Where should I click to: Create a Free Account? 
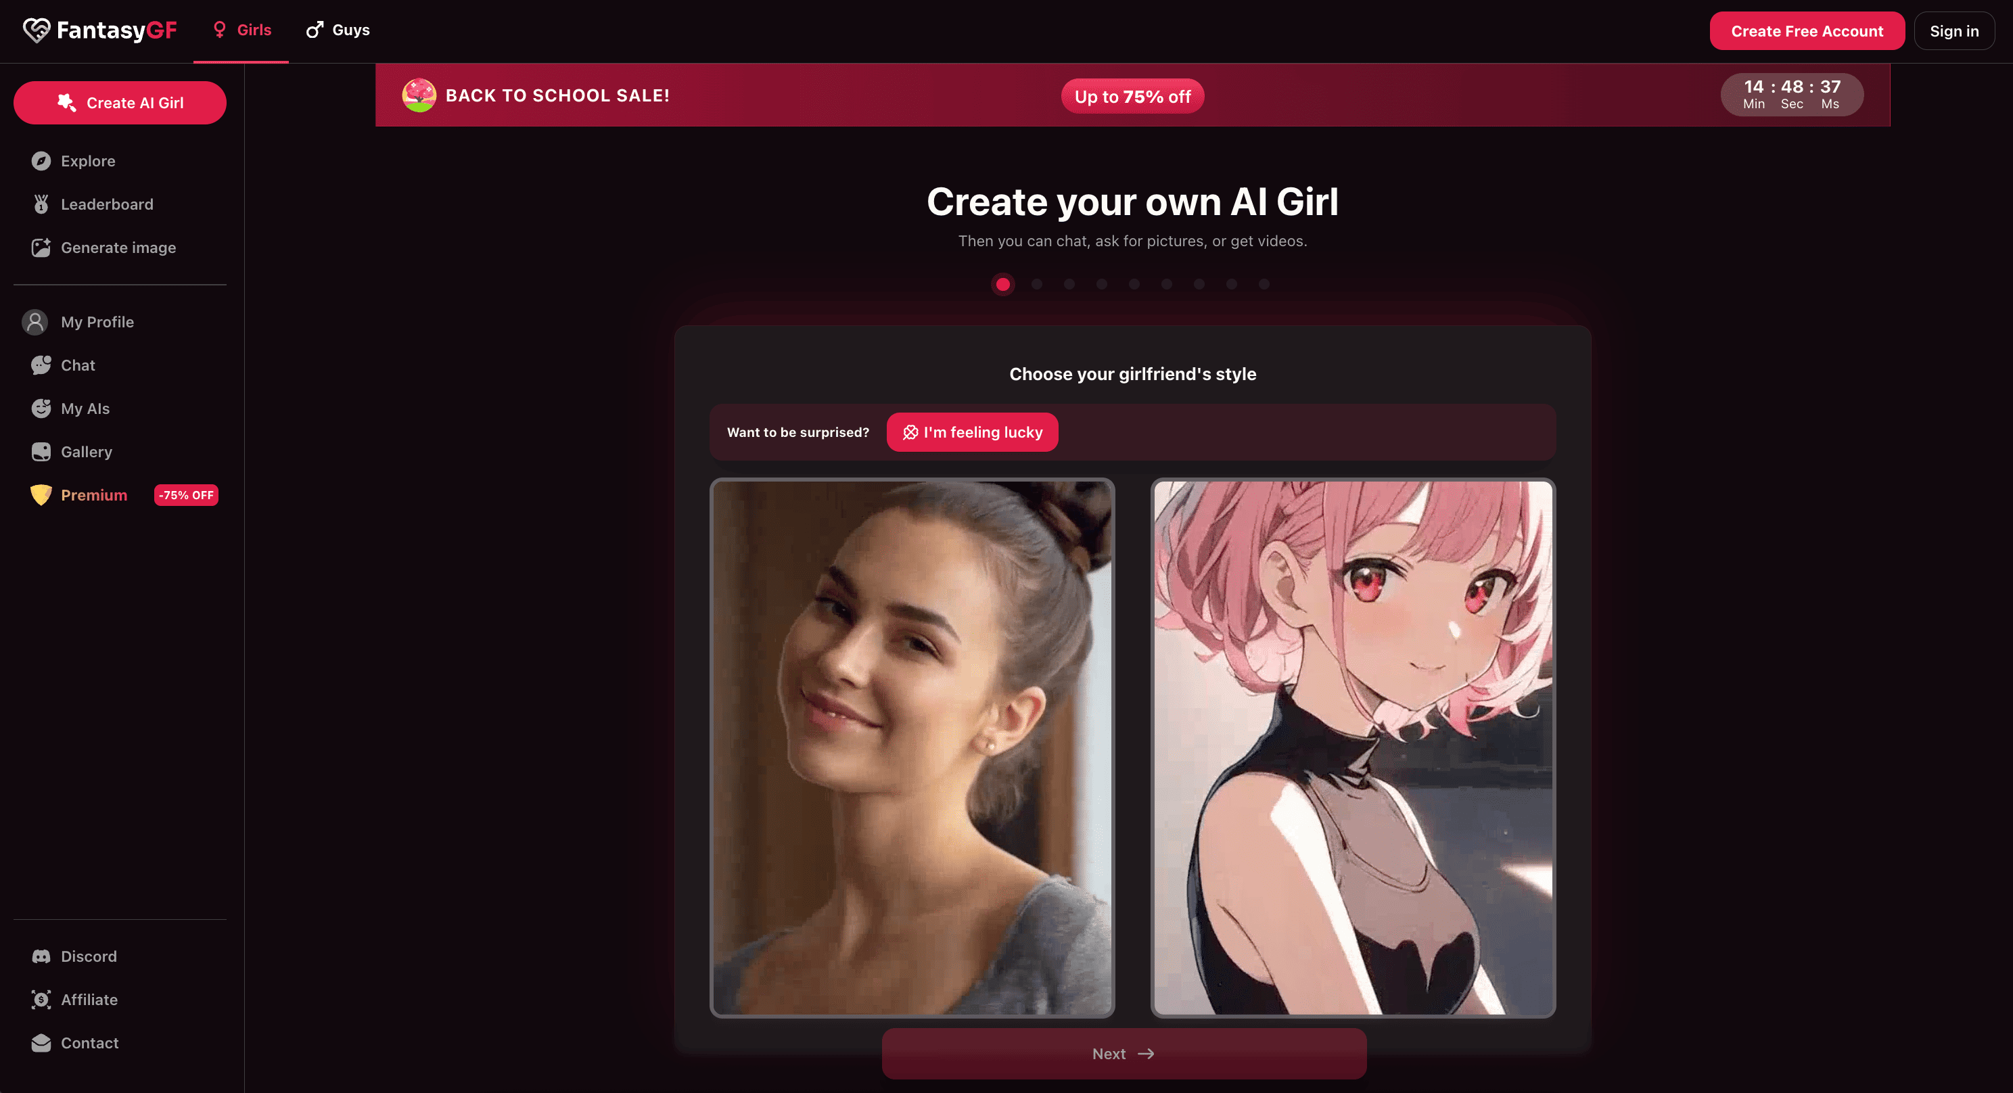pyautogui.click(x=1807, y=30)
